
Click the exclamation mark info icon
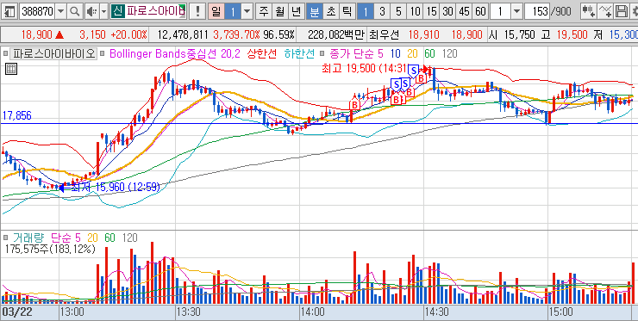tap(197, 11)
